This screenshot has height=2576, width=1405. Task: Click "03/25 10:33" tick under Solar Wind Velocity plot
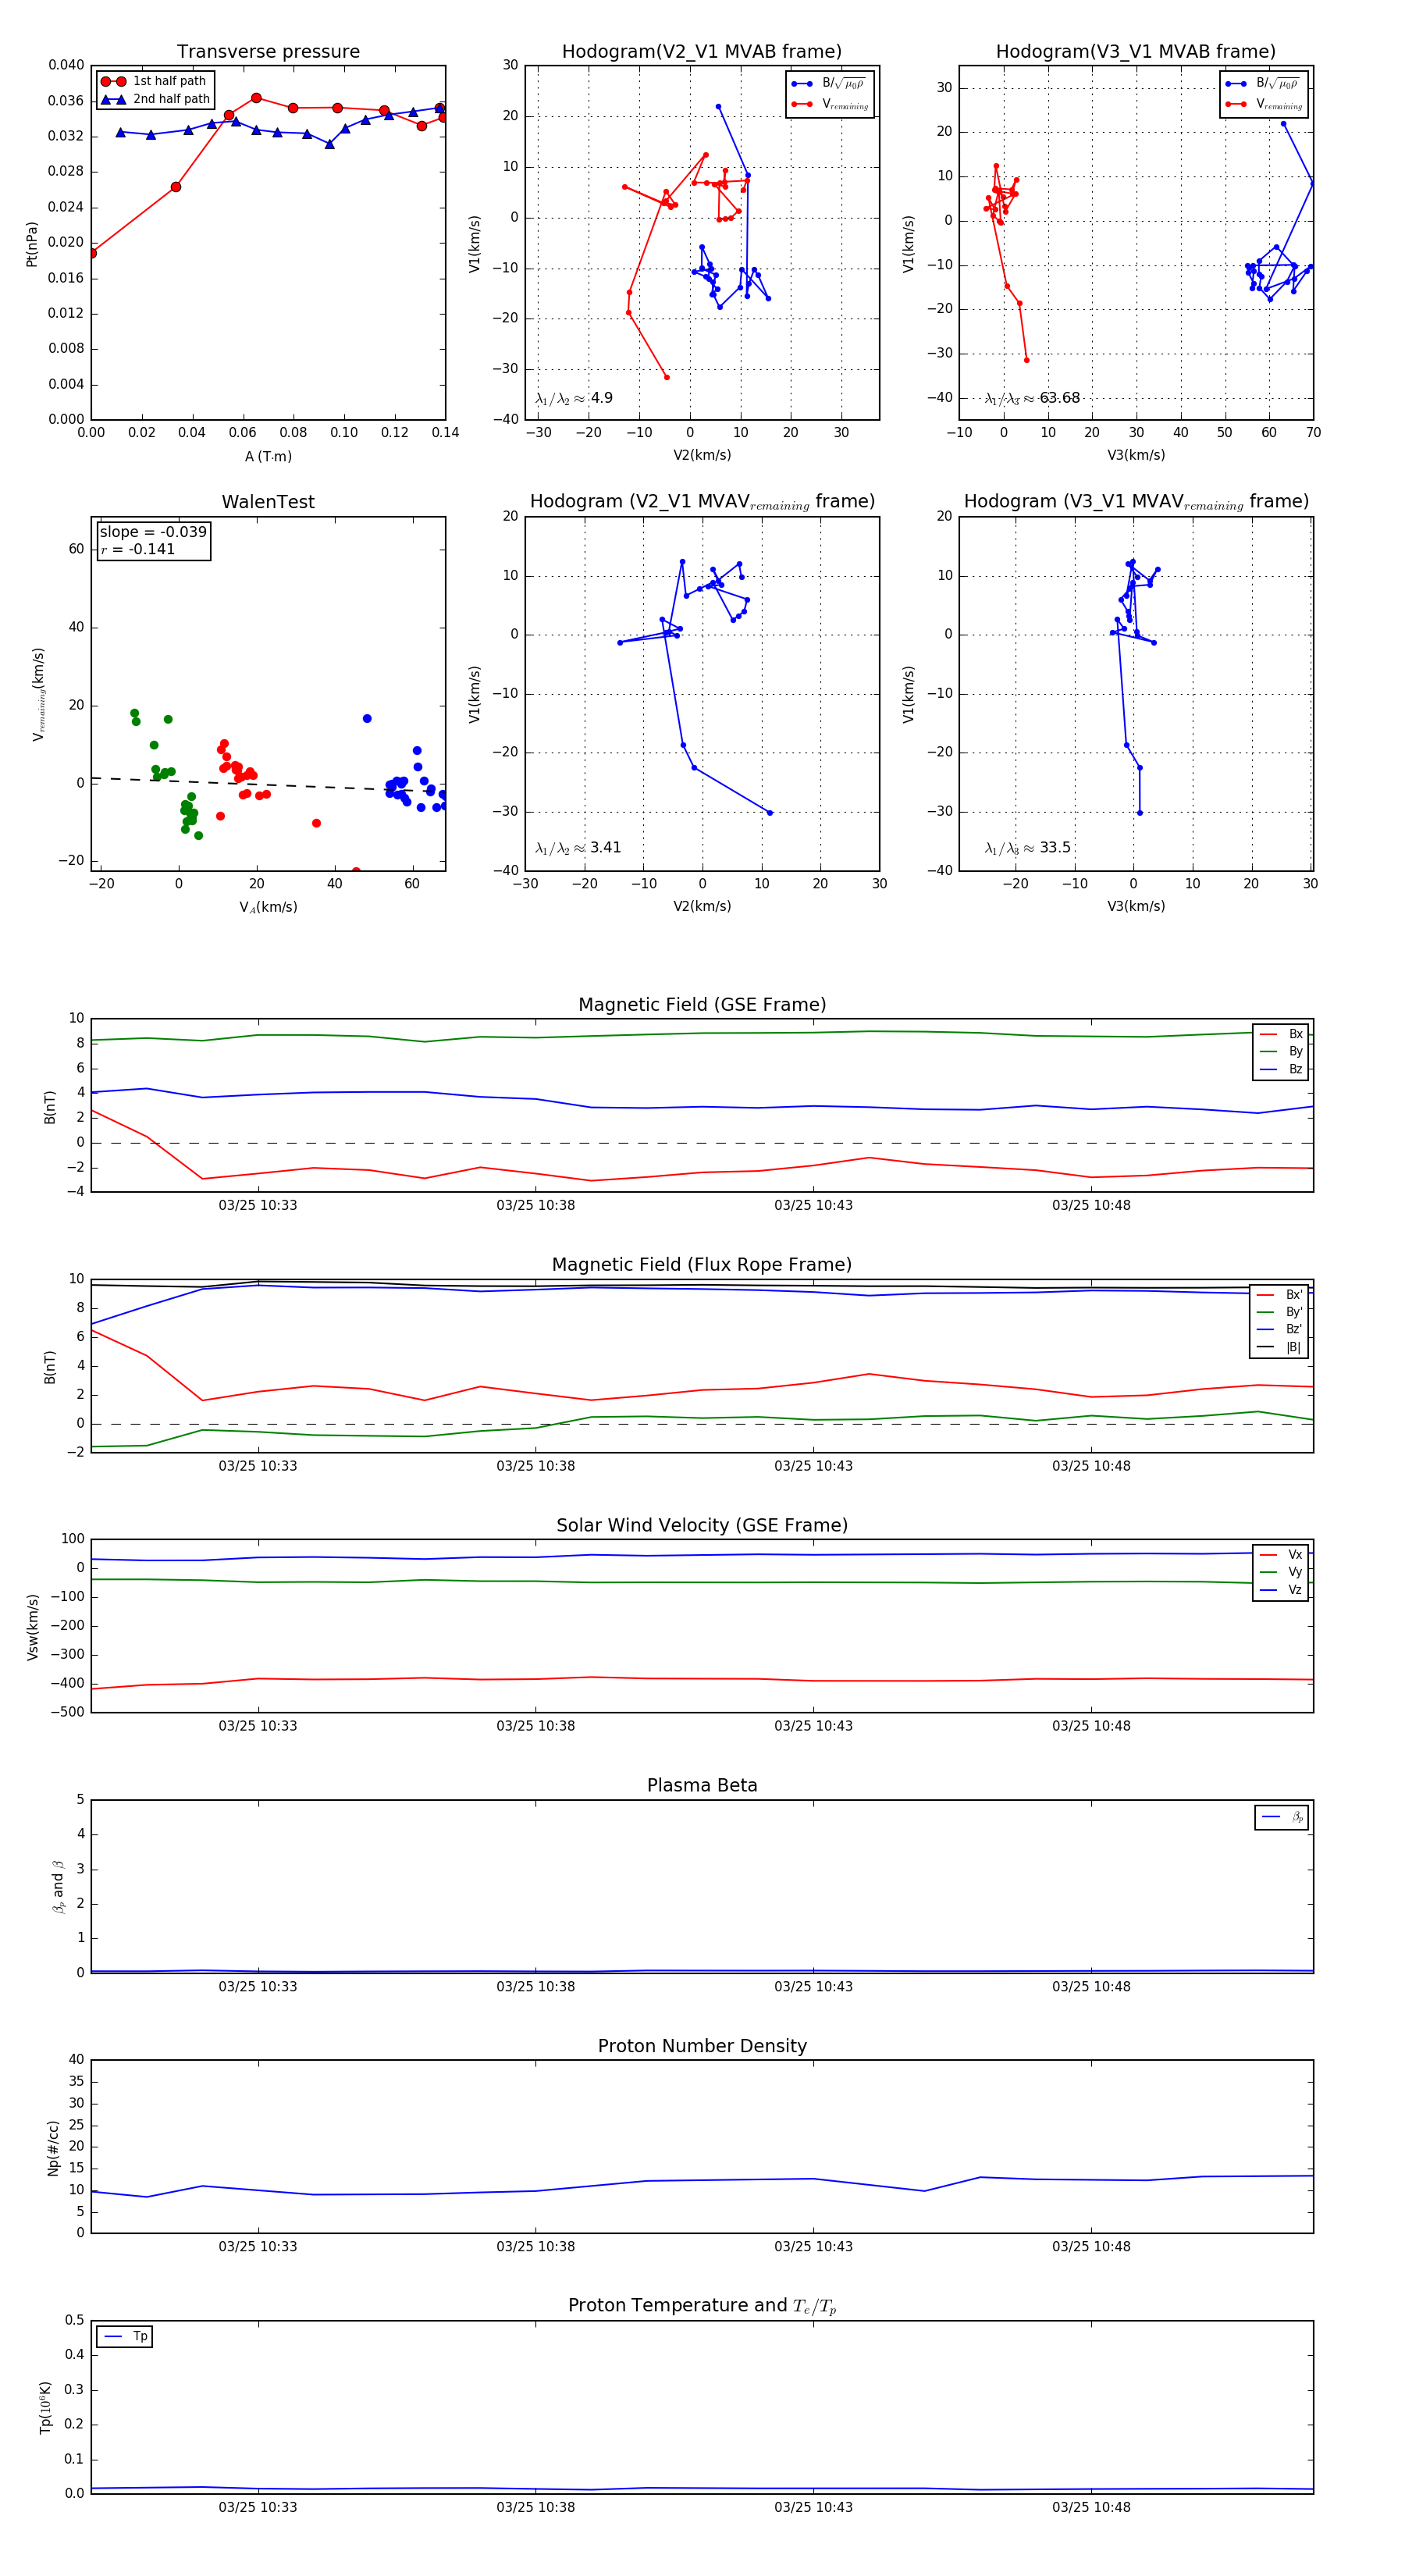258,1726
